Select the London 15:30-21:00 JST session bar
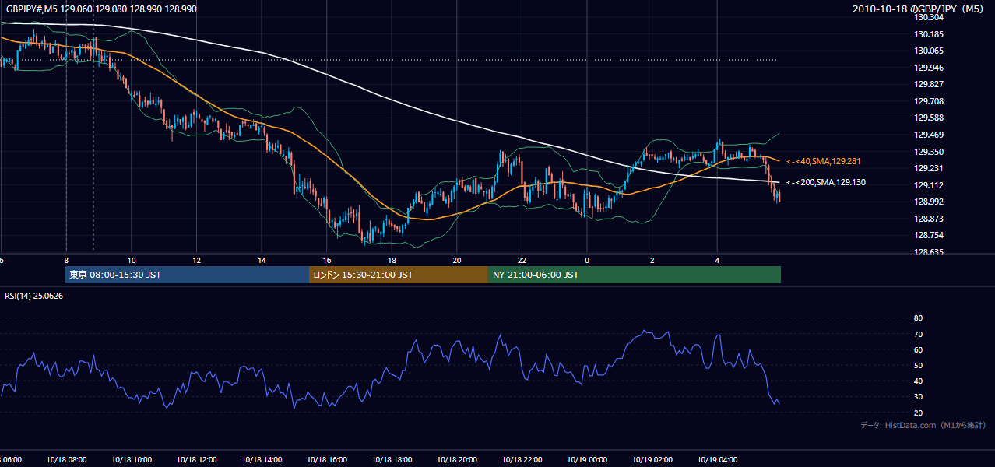This screenshot has height=467, width=995. pos(399,275)
